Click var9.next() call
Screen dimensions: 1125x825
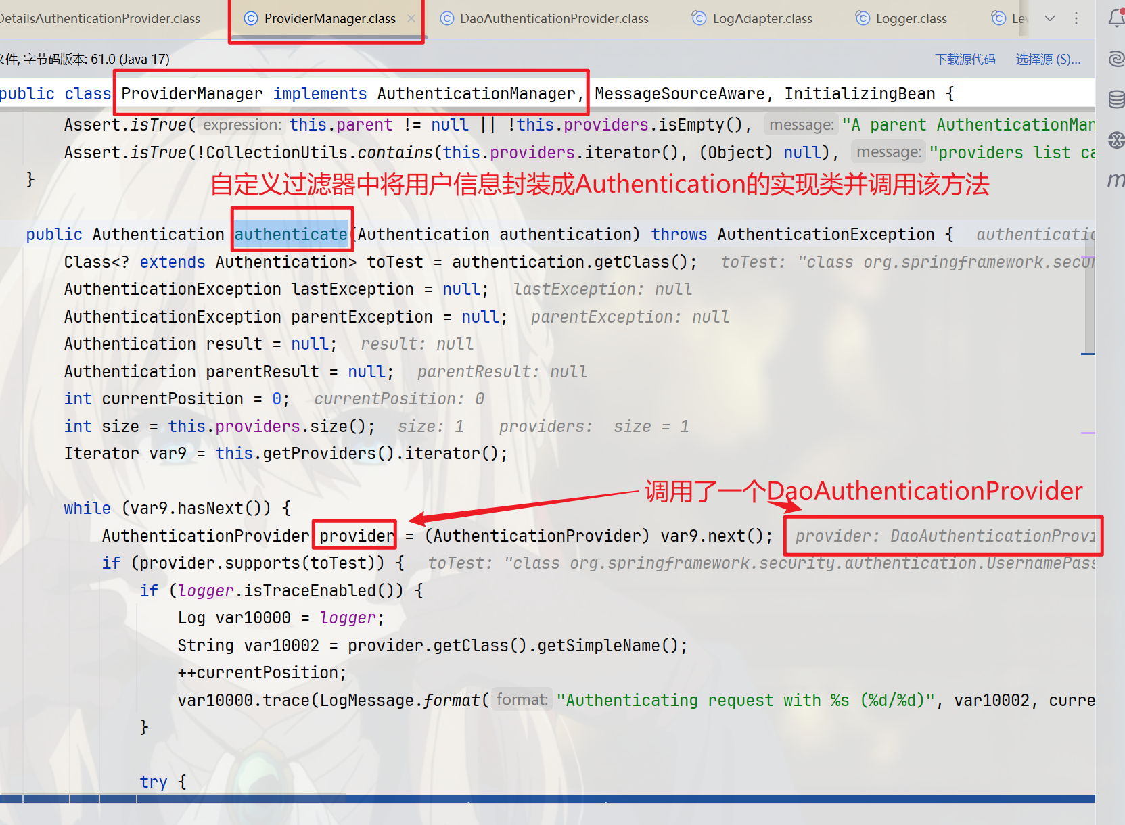[x=712, y=536]
